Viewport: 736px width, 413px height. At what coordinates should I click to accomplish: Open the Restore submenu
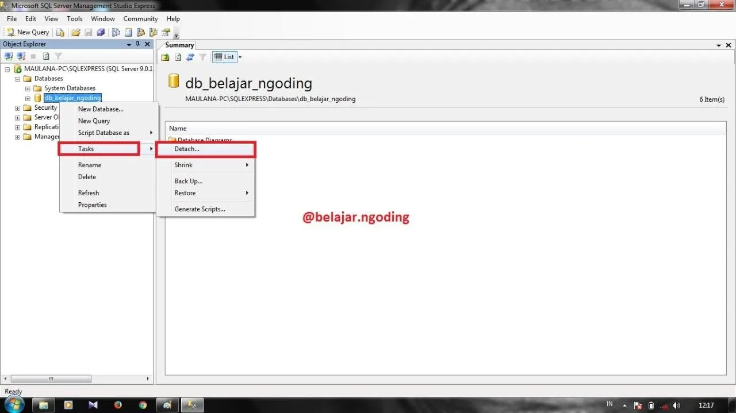(206, 193)
